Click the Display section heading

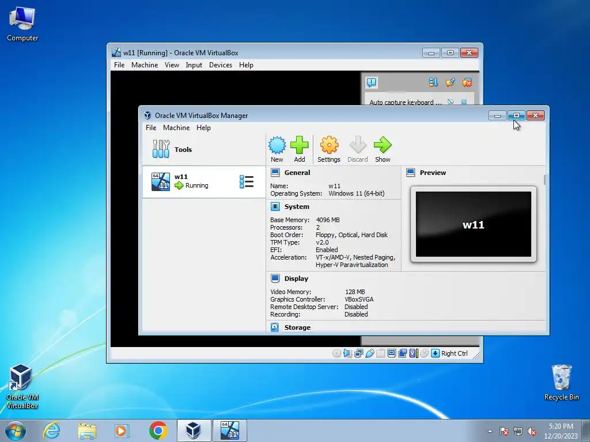click(296, 279)
